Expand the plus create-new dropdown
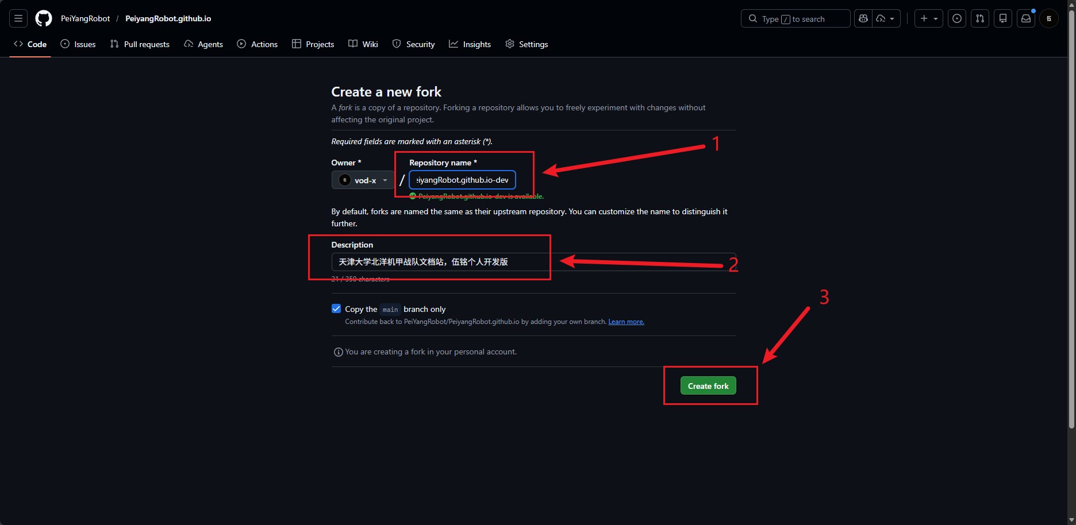 [x=928, y=18]
